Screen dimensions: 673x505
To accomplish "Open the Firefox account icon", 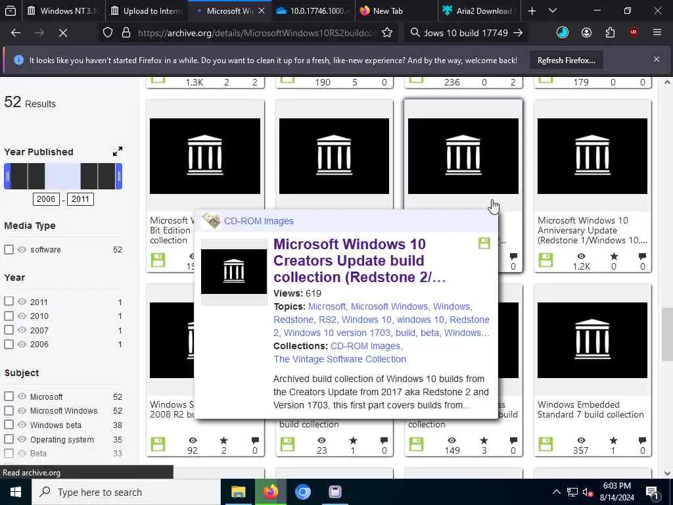I will click(586, 33).
